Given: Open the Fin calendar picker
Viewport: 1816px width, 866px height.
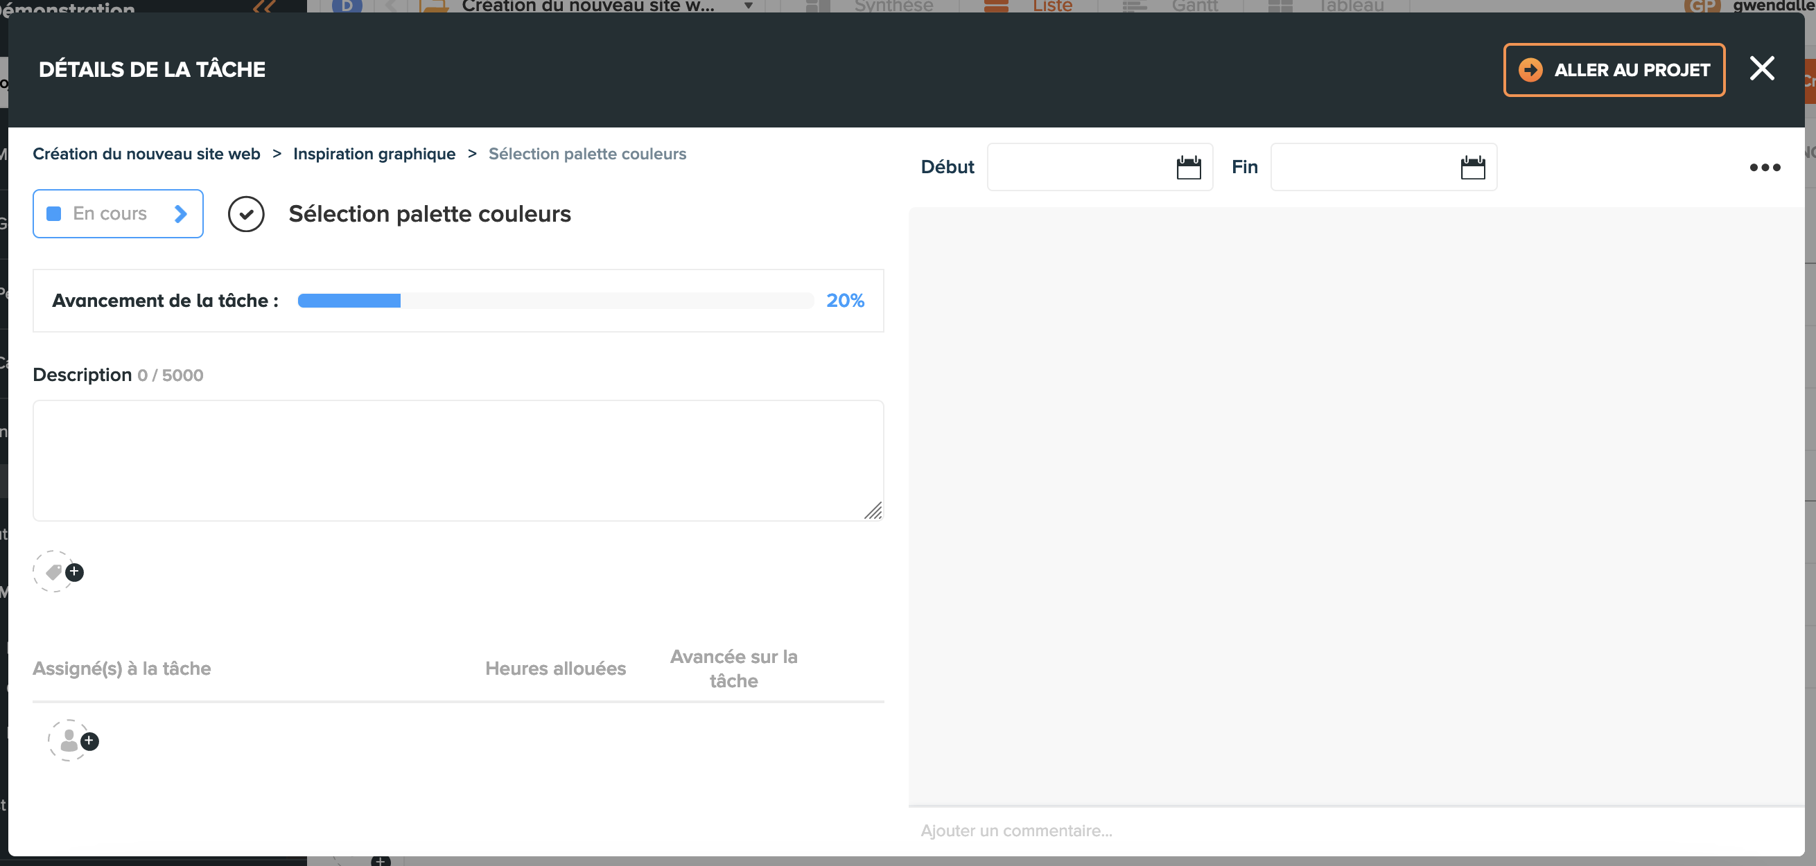Looking at the screenshot, I should coord(1473,168).
